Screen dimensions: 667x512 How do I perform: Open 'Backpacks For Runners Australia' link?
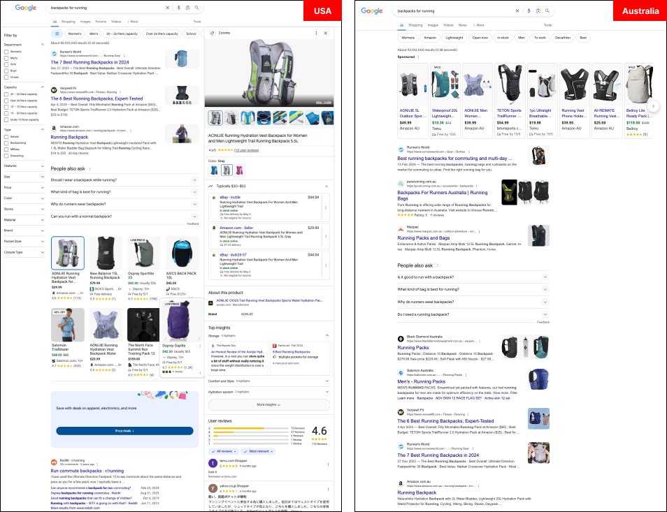tap(443, 196)
